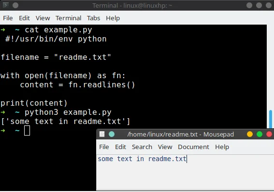This screenshot has height=192, width=274.
Task: Click the Mousepad document icon in its title bar
Action: tap(102, 134)
